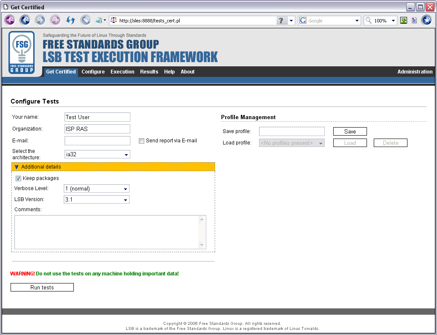Click the Organization input field
The width and height of the screenshot is (437, 335).
(97, 129)
